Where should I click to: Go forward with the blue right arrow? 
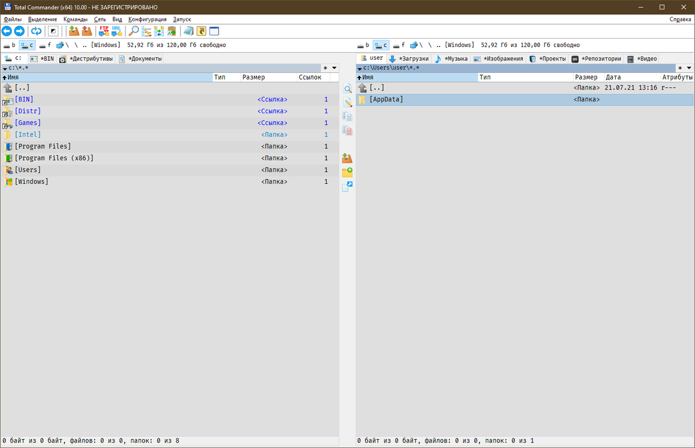[x=19, y=31]
